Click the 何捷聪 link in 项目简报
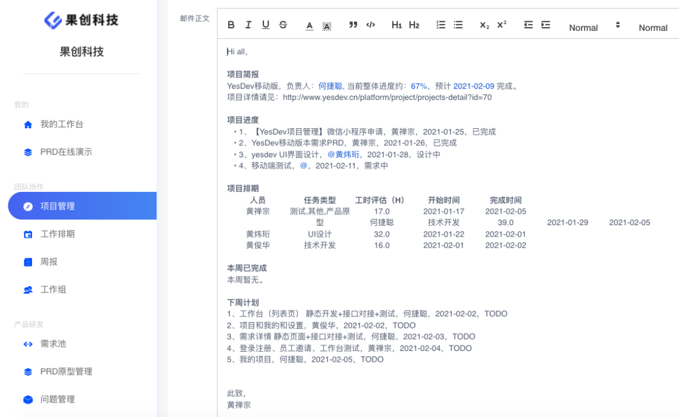Viewport: 679px width, 417px height. (x=330, y=86)
